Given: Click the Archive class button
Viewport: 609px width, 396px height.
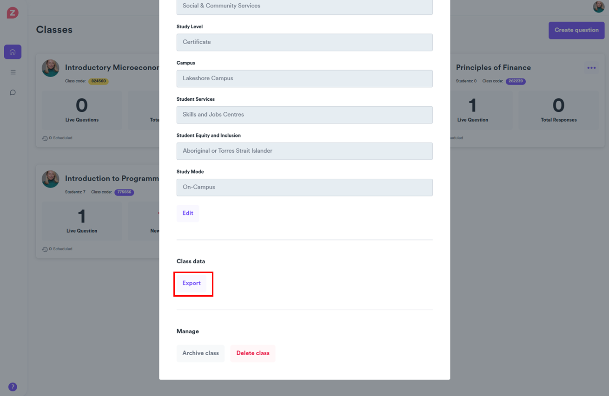Looking at the screenshot, I should tap(200, 353).
